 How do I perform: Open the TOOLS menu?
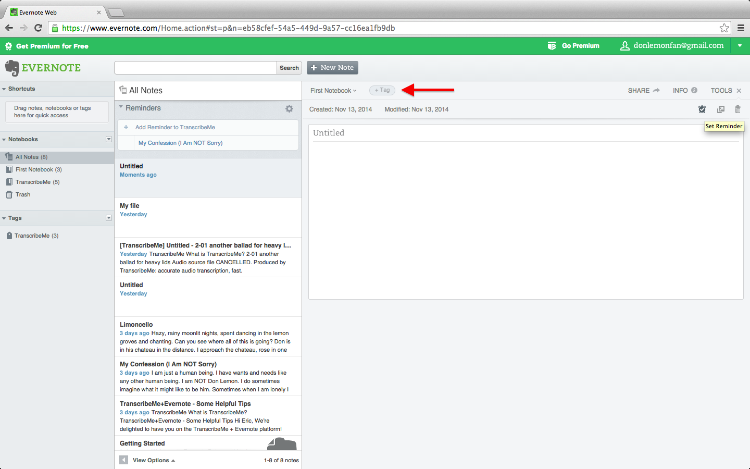721,91
